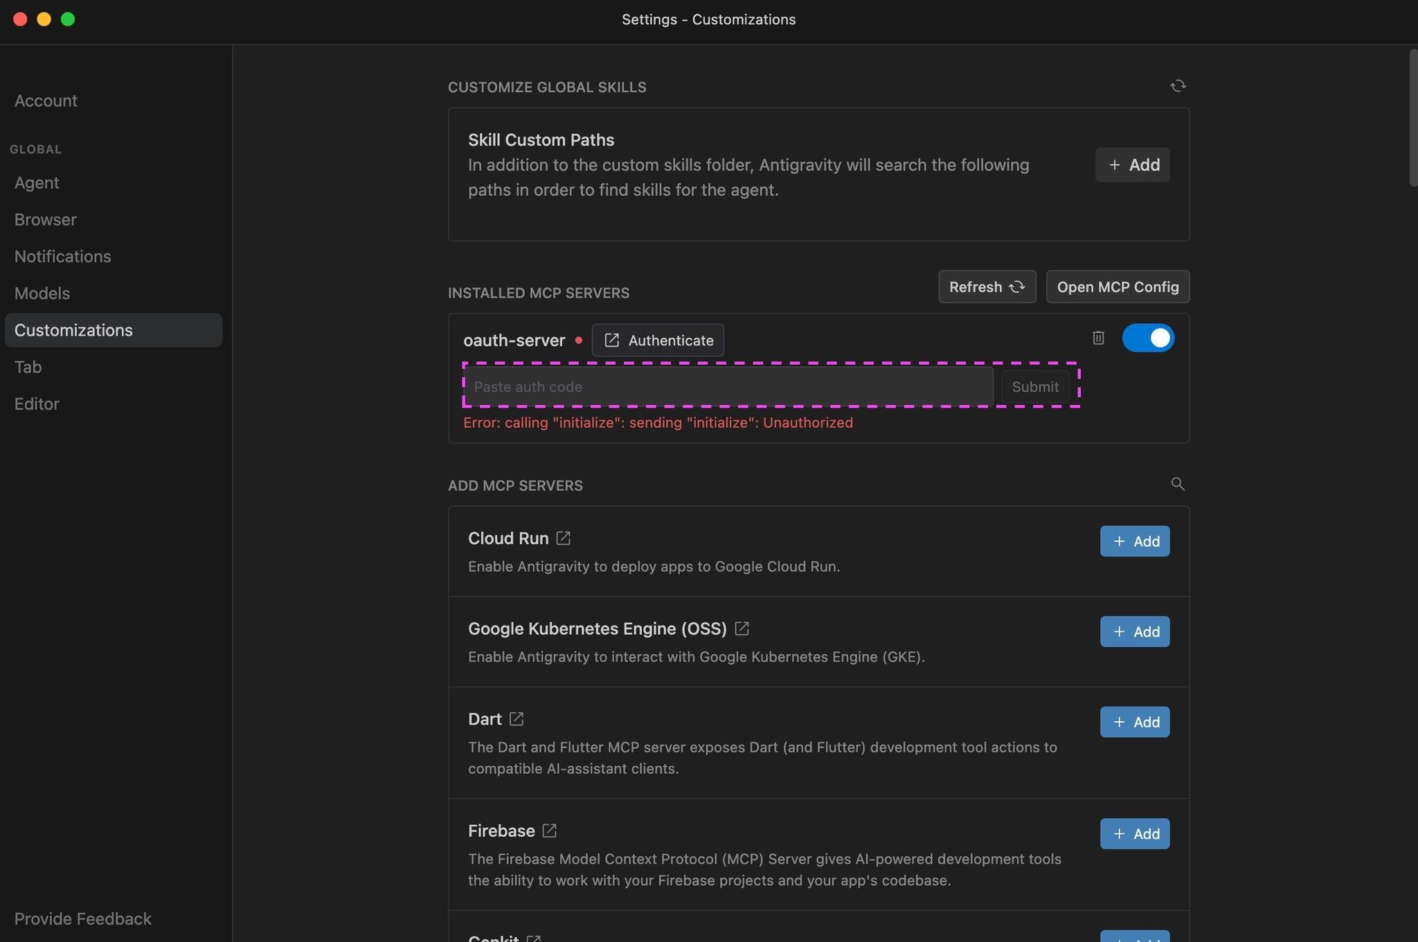Click Open MCP Config button
This screenshot has width=1418, height=942.
(x=1118, y=287)
